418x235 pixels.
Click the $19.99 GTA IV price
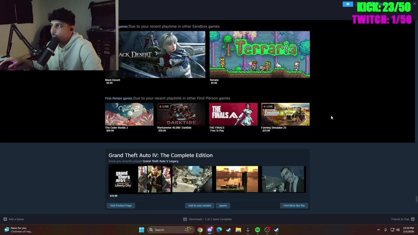[x=114, y=196]
